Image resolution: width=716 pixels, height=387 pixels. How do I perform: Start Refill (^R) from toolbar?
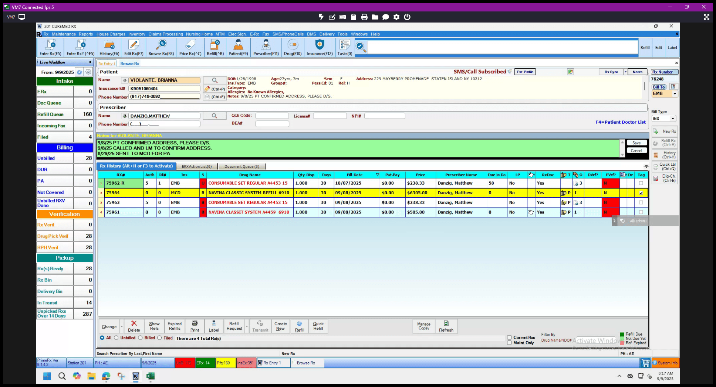(215, 48)
